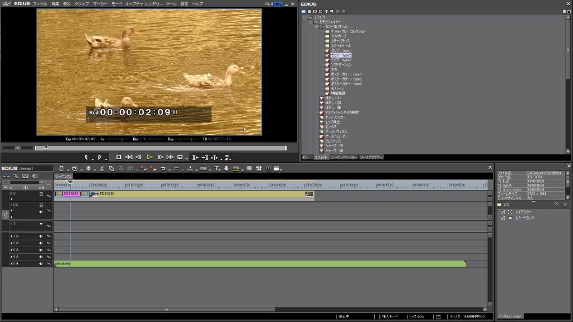Screen dimensions: 573x322
Task: Click the title T tool in timeline toolbar
Action: click(217, 169)
